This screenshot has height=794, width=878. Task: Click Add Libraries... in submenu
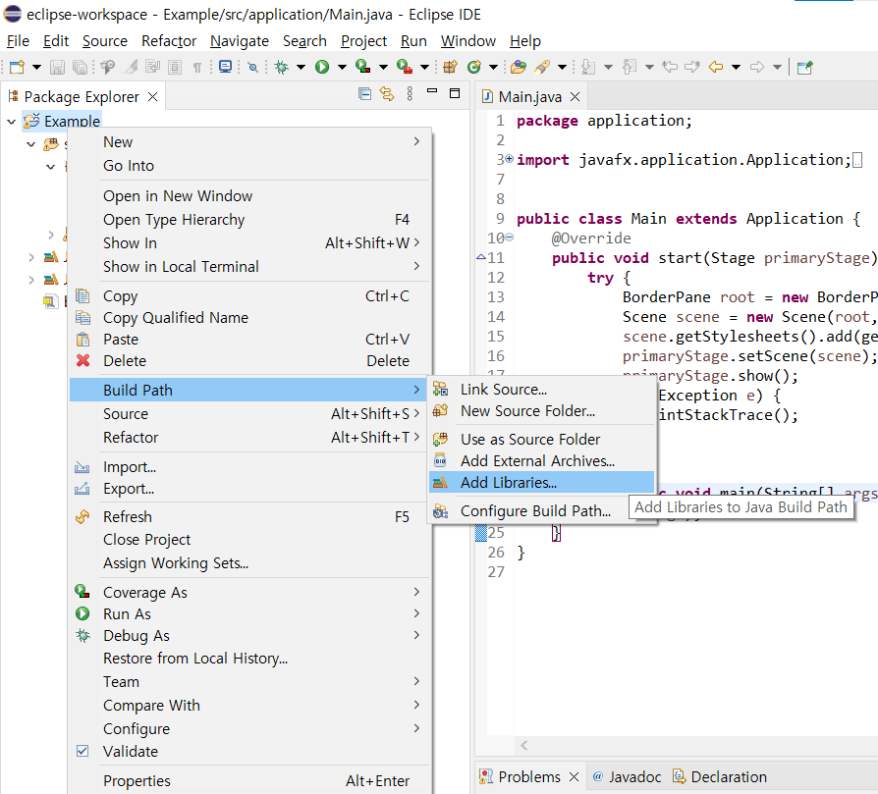tap(541, 482)
